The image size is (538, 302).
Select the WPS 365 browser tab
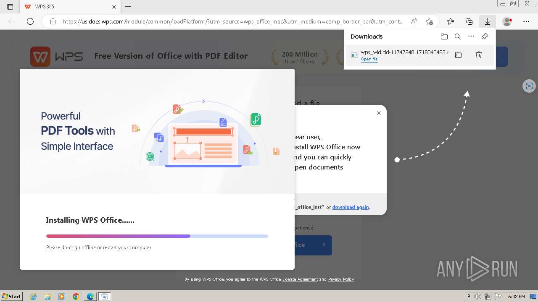pos(70,7)
